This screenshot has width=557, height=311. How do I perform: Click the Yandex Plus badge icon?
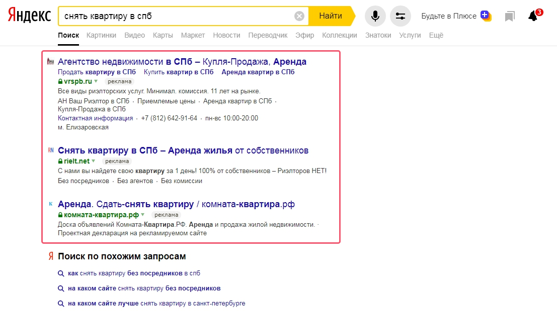coord(485,16)
